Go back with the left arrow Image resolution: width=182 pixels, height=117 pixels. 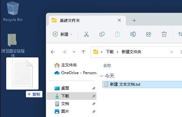pyautogui.click(x=53, y=52)
